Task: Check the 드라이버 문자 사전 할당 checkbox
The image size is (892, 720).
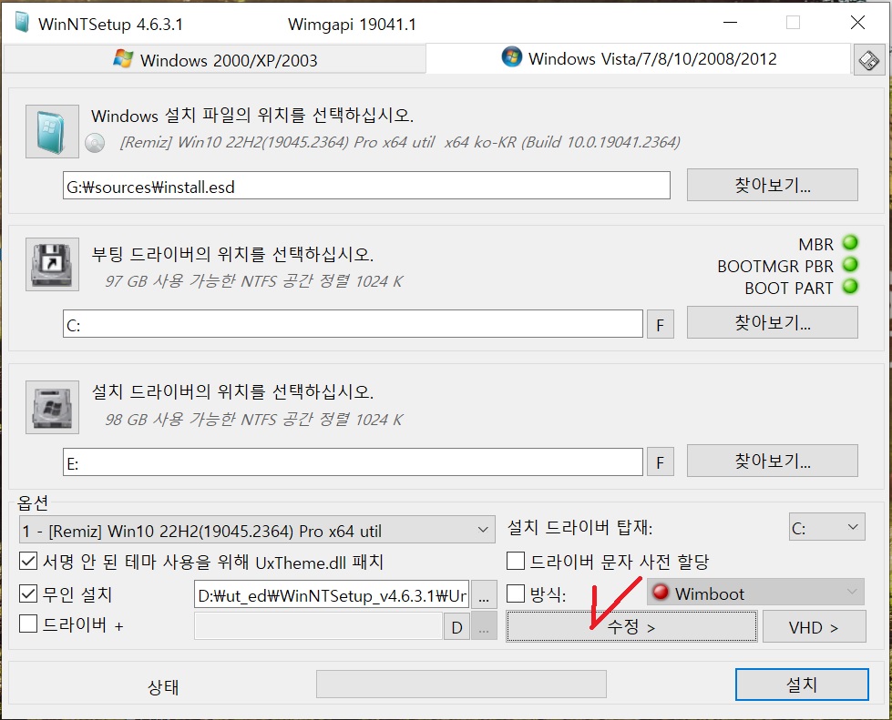Action: (x=516, y=561)
